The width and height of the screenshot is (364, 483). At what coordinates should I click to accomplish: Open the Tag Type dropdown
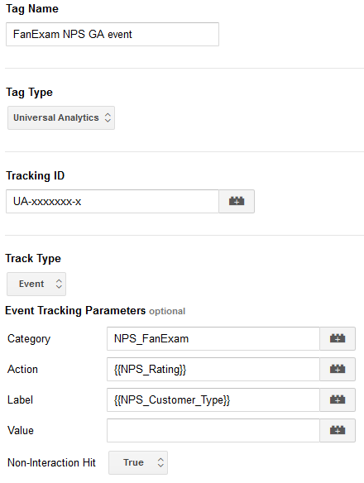[x=61, y=117]
